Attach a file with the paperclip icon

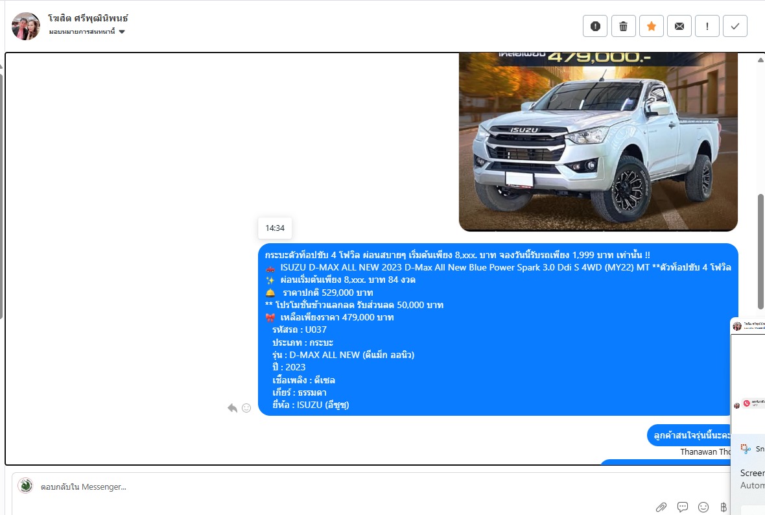click(661, 507)
